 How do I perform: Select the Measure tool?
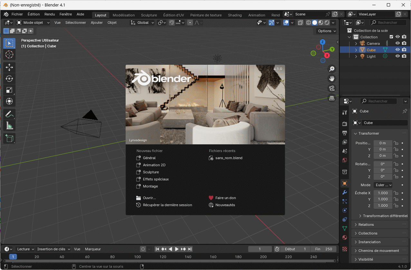coord(9,125)
